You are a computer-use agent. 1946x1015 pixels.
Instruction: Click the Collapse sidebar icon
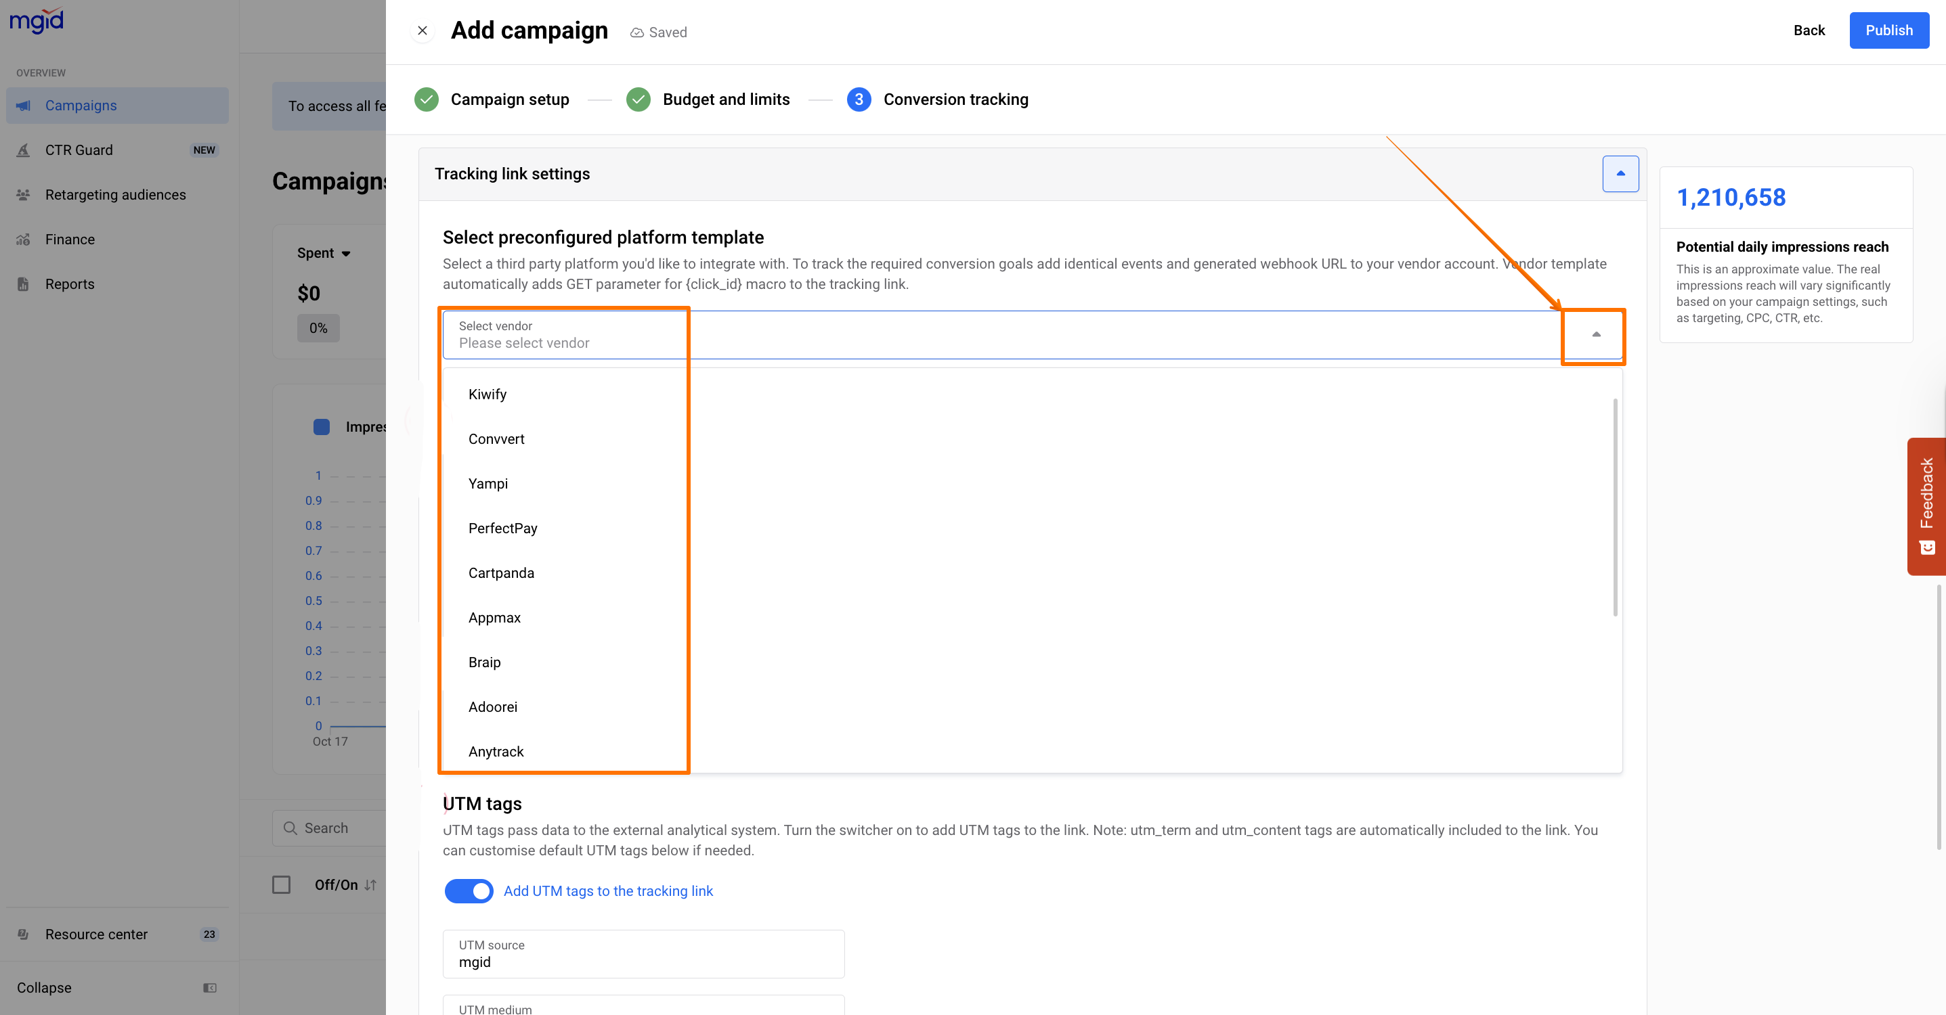[209, 988]
